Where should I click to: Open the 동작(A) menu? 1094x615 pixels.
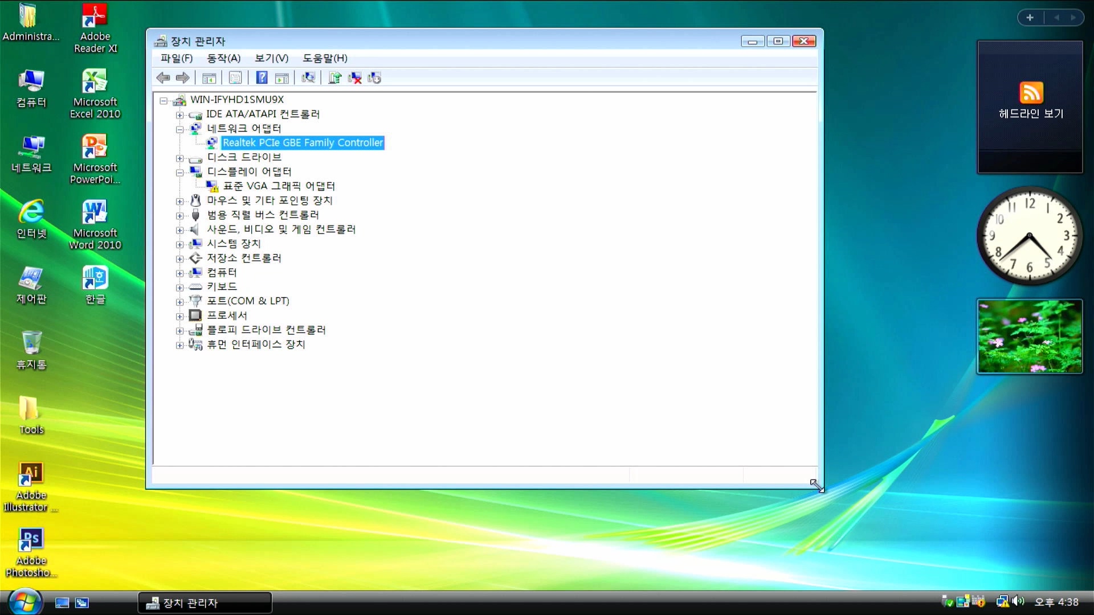pyautogui.click(x=223, y=58)
